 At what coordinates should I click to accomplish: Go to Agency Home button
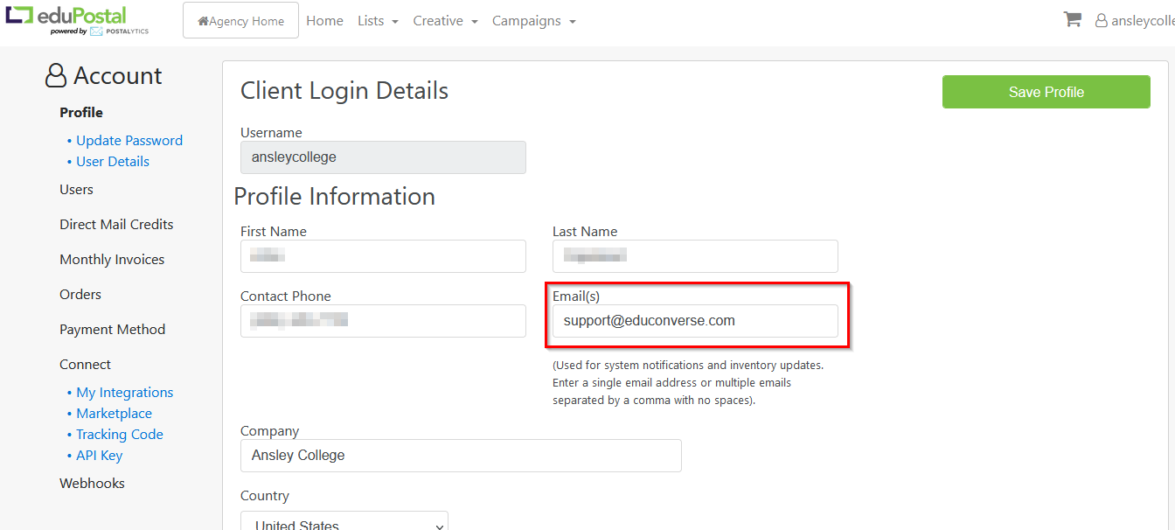pyautogui.click(x=240, y=20)
